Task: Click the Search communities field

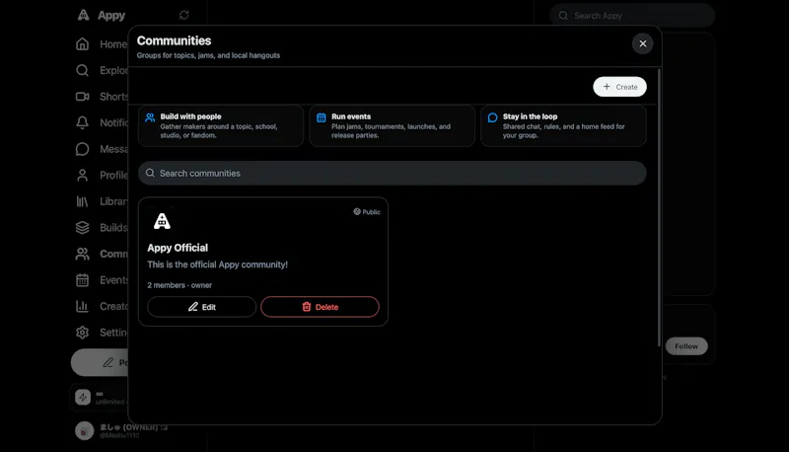Action: 392,173
